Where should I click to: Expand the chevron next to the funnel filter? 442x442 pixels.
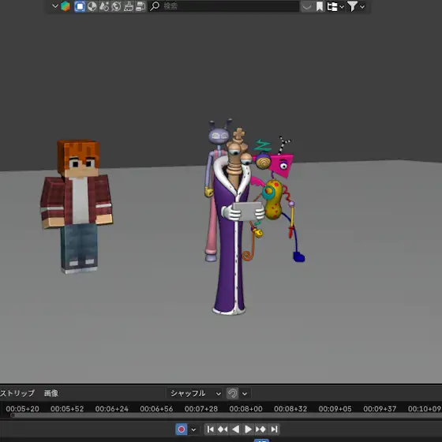coord(362,6)
